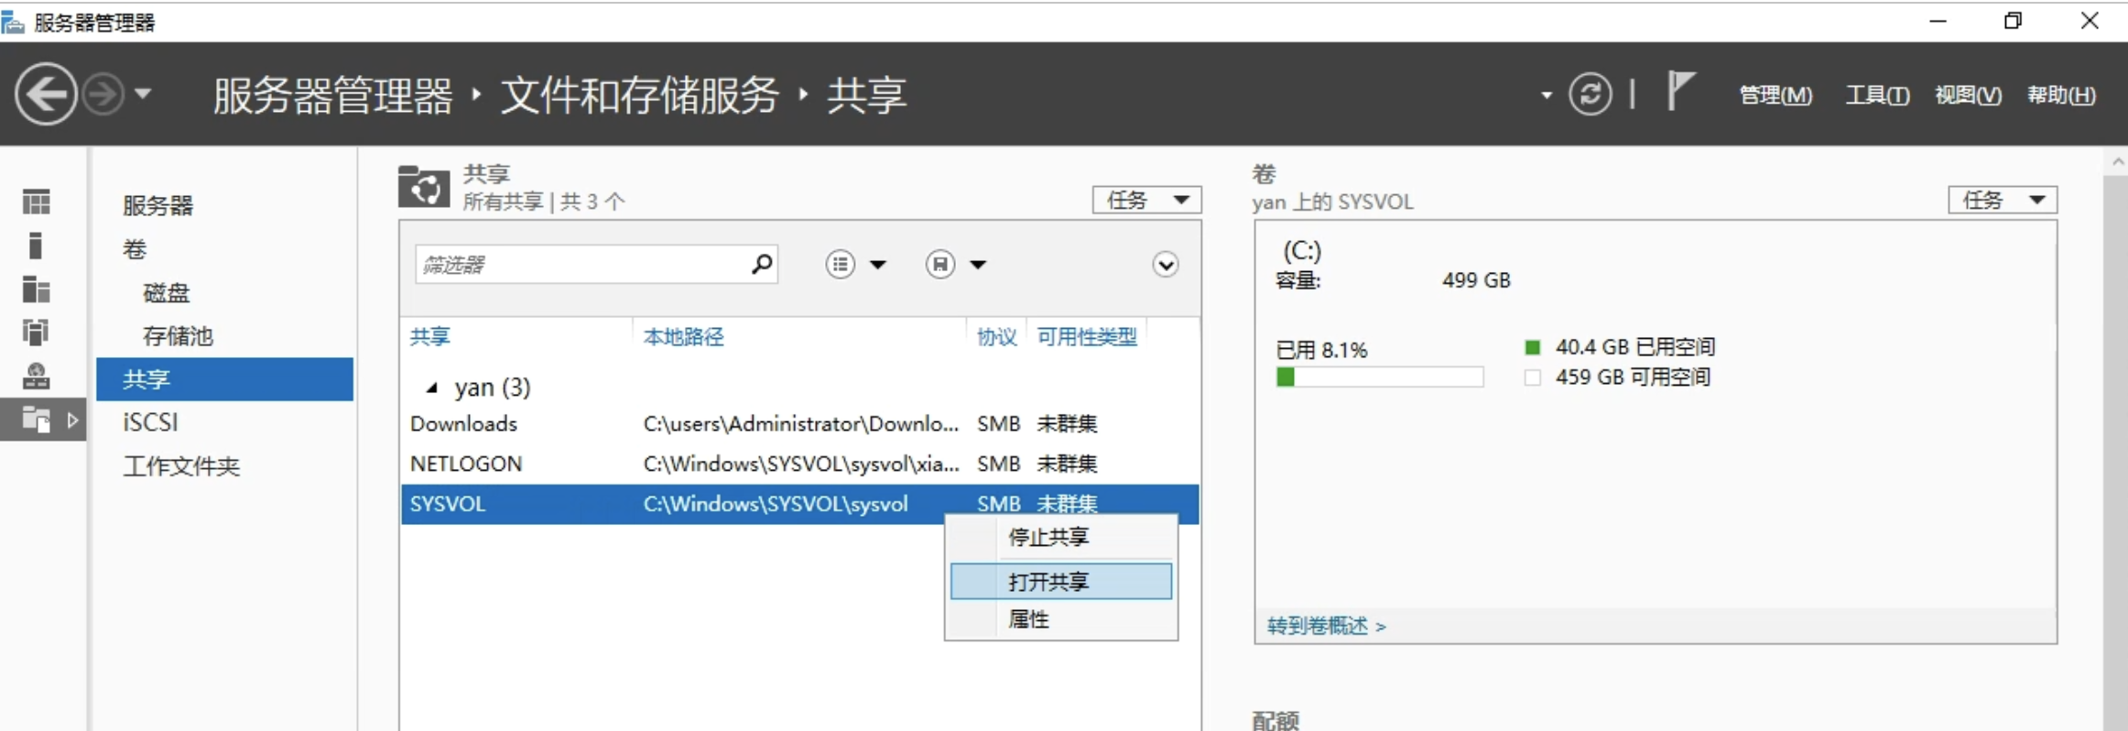Select the All Servers icon in left rail
This screenshot has width=2128, height=731.
point(36,289)
